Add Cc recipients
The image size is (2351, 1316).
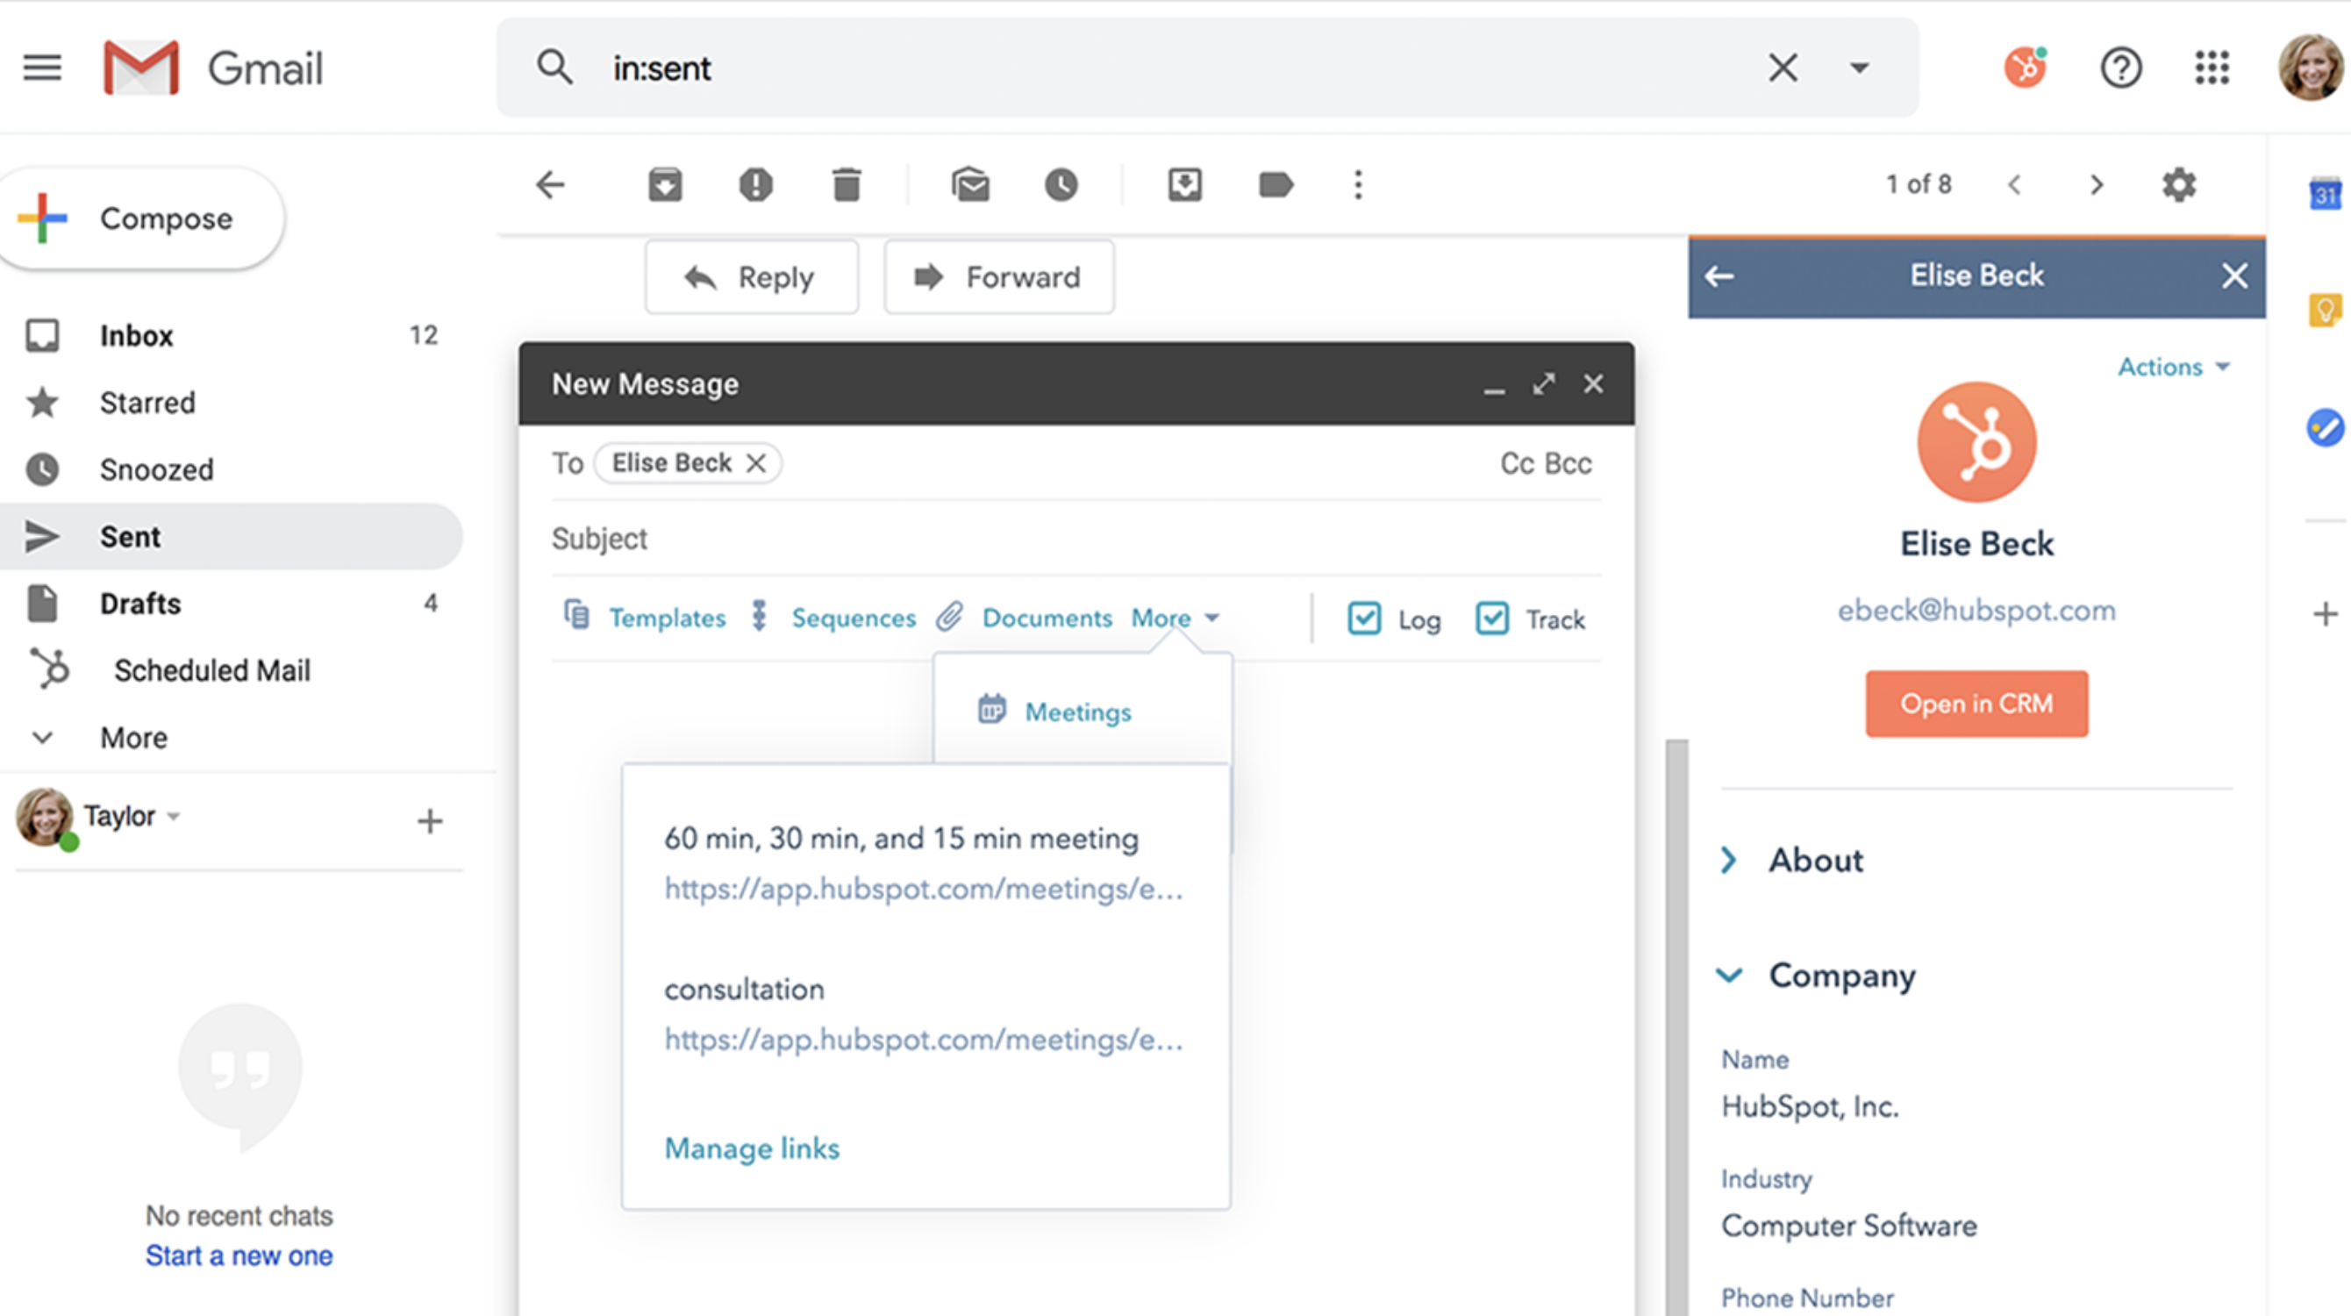pos(1517,463)
